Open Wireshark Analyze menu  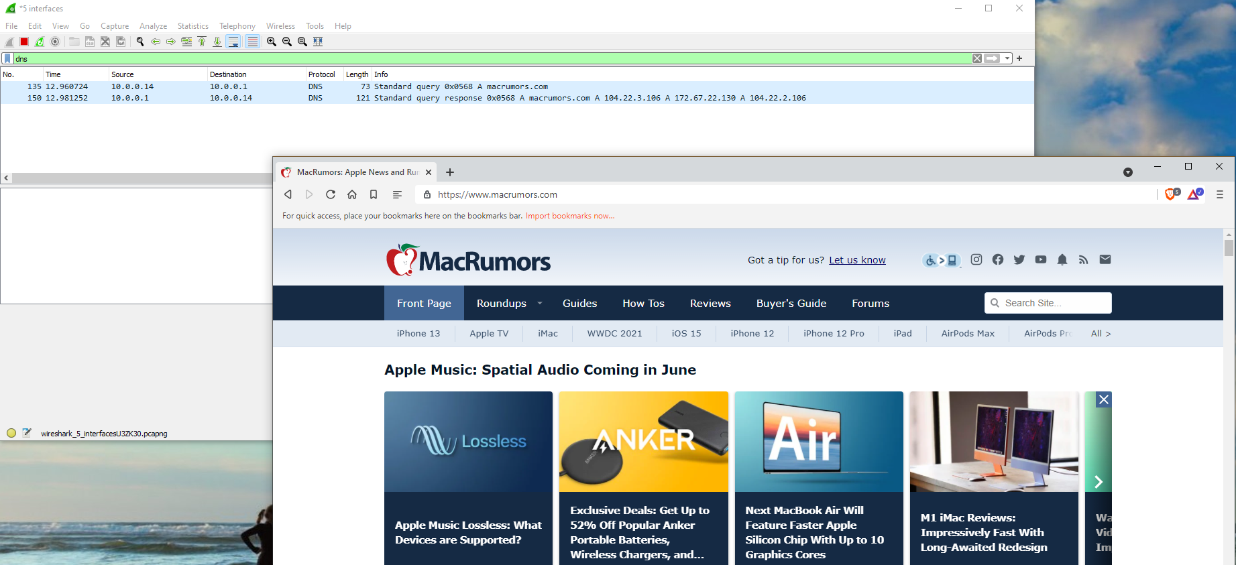click(x=153, y=26)
